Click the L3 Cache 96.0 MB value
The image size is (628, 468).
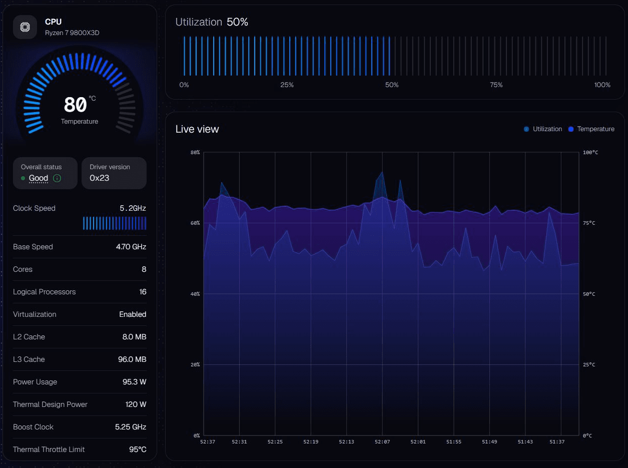click(x=132, y=359)
